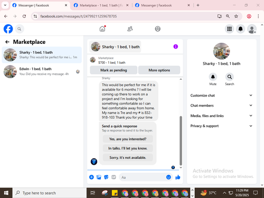Click the Facebook logo
Image resolution: width=264 pixels, height=198 pixels.
pos(8,29)
